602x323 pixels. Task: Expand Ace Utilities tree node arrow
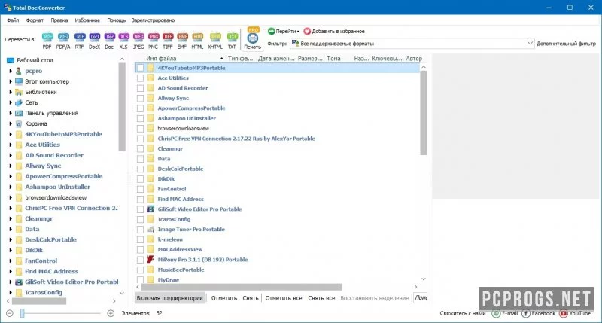point(11,145)
